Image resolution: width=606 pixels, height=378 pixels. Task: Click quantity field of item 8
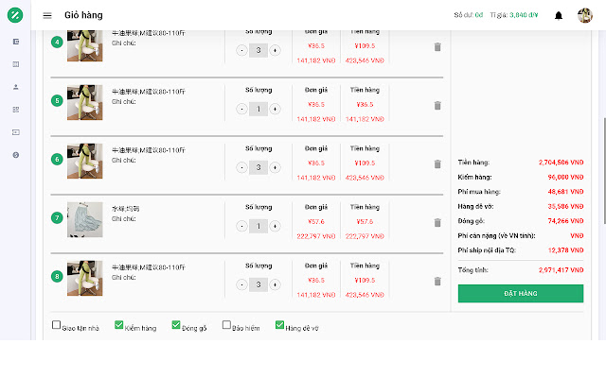pos(258,285)
